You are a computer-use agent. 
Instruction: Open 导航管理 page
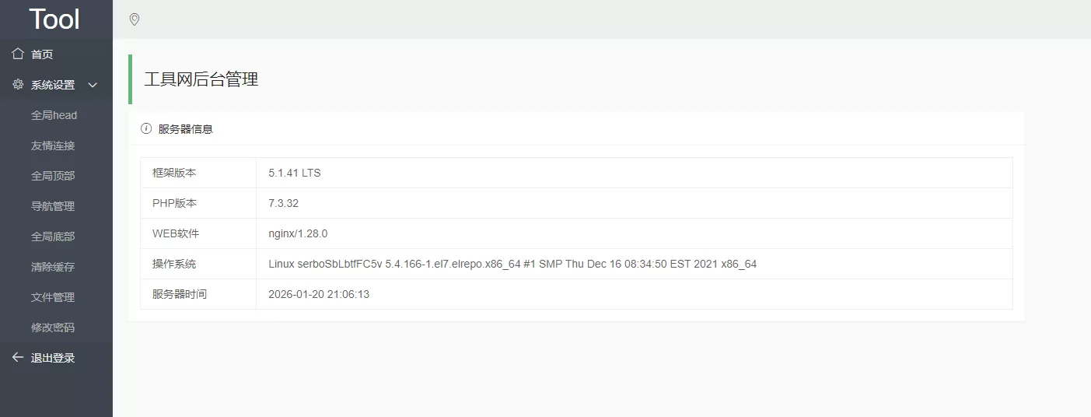[53, 206]
